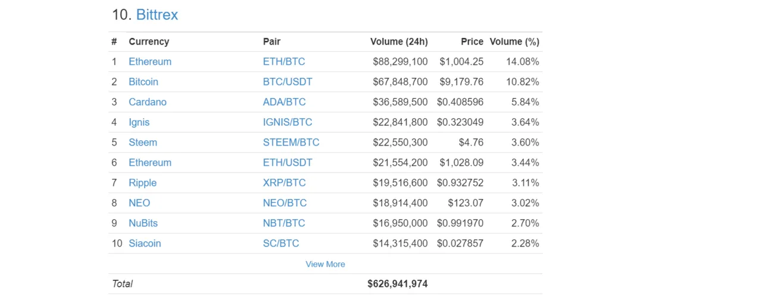The width and height of the screenshot is (762, 300).
Task: Open the STEEM/BTC pair link
Action: click(291, 143)
